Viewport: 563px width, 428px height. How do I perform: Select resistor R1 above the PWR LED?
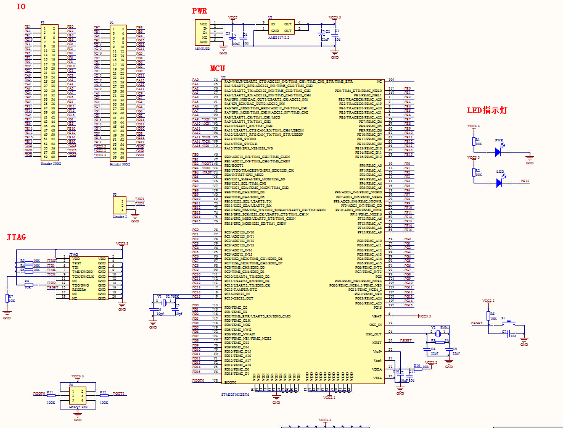[x=474, y=141]
